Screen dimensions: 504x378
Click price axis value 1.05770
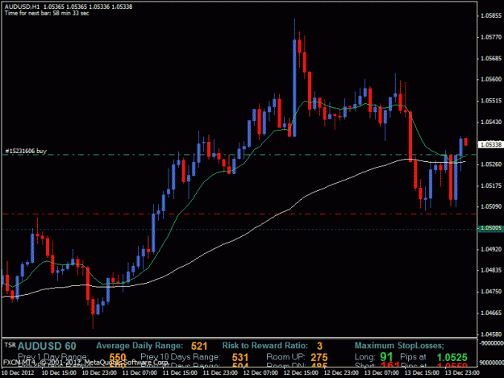click(x=491, y=37)
